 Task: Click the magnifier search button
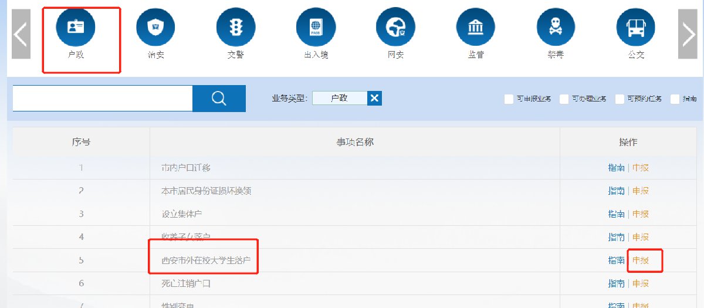[x=219, y=99]
